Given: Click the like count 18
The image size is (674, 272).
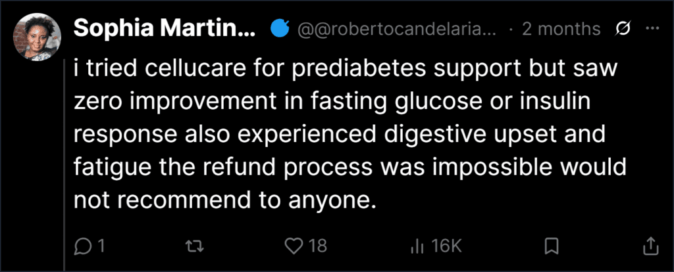Looking at the screenshot, I should tap(318, 246).
